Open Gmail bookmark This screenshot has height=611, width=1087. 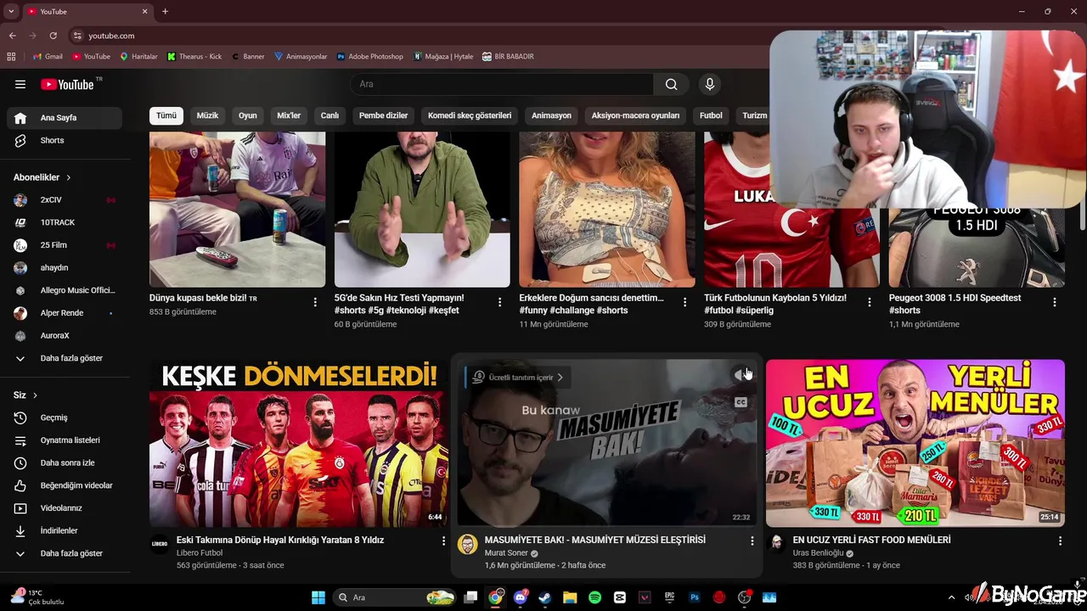[48, 57]
